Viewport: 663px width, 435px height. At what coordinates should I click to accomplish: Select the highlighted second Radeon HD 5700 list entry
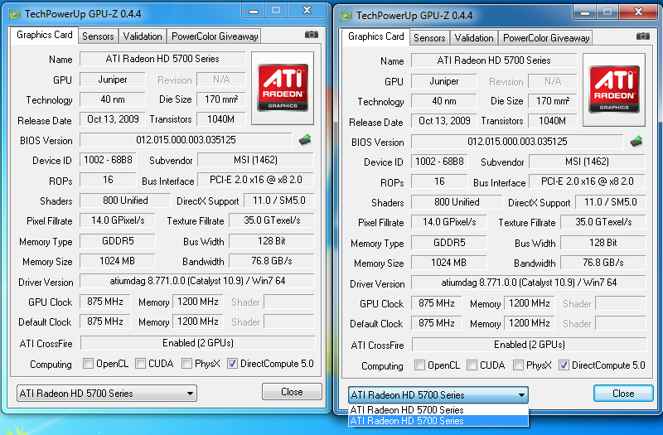[x=438, y=421]
